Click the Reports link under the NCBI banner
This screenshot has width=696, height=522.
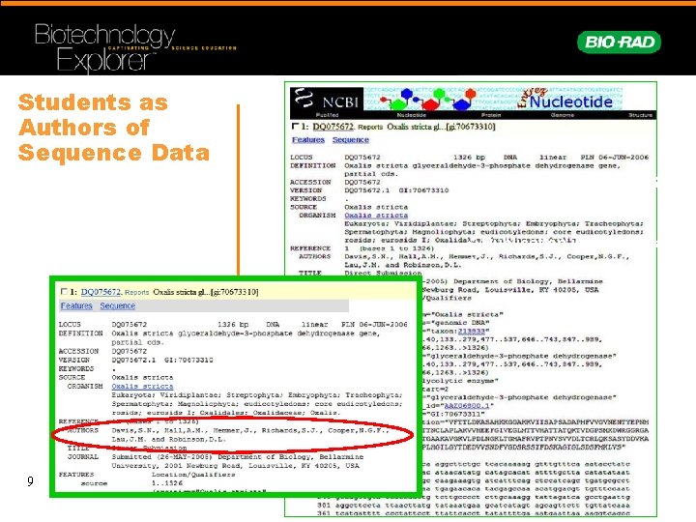[370, 127]
